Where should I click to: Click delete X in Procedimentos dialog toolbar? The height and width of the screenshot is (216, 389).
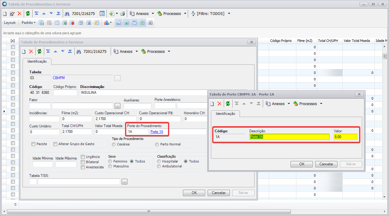click(31, 52)
